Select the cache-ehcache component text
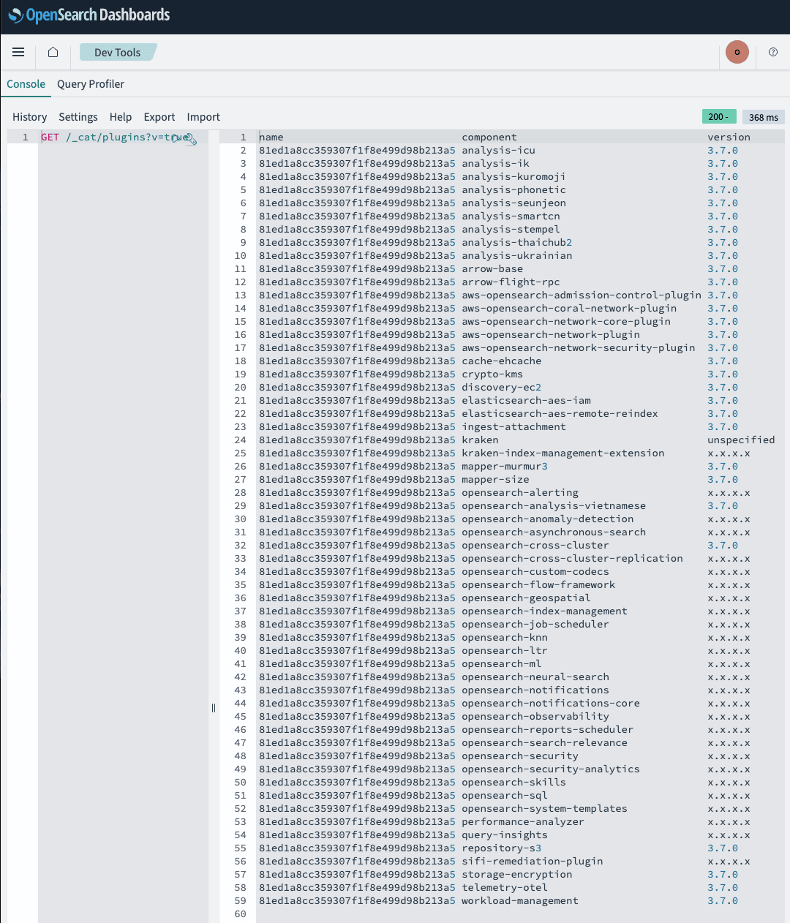The height and width of the screenshot is (923, 790). pyautogui.click(x=502, y=361)
